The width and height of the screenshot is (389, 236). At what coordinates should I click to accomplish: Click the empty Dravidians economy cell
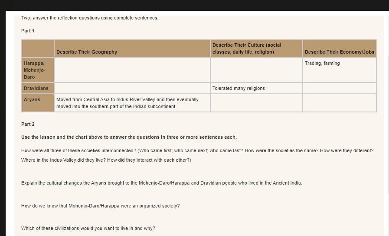[x=340, y=88]
